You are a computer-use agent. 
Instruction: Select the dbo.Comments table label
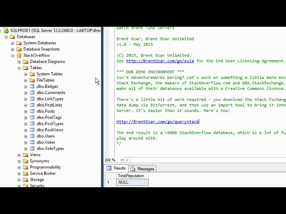click(51, 93)
